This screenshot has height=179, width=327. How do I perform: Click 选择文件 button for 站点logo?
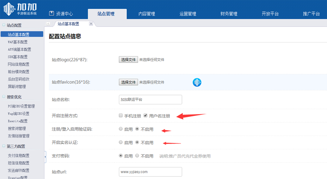tap(128, 59)
